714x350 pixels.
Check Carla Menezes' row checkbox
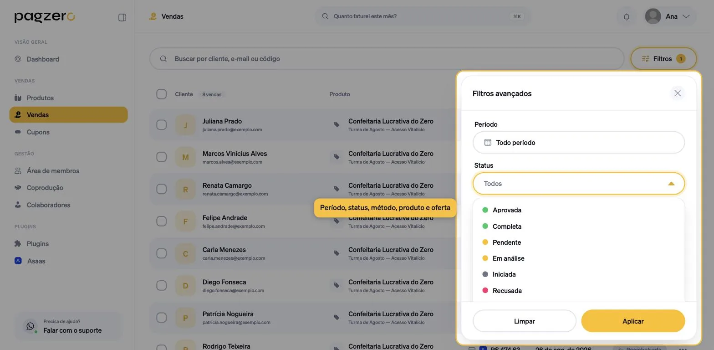click(x=161, y=253)
